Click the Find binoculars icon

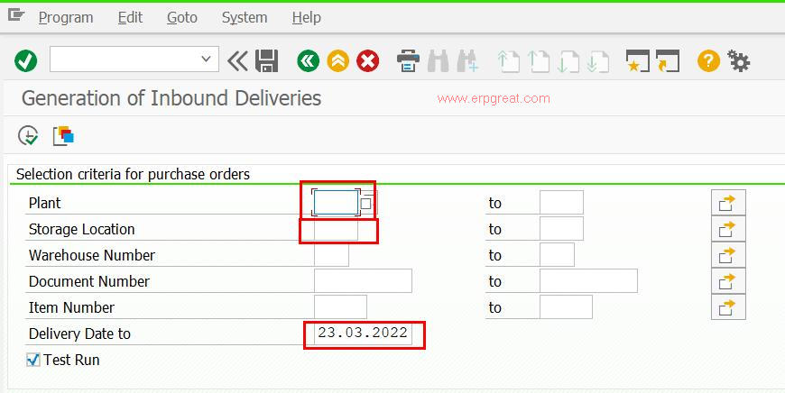[x=439, y=61]
